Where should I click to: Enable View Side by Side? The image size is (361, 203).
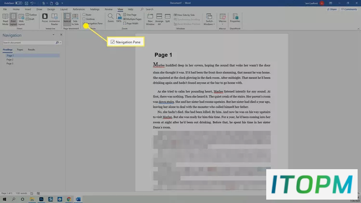[x=184, y=15]
